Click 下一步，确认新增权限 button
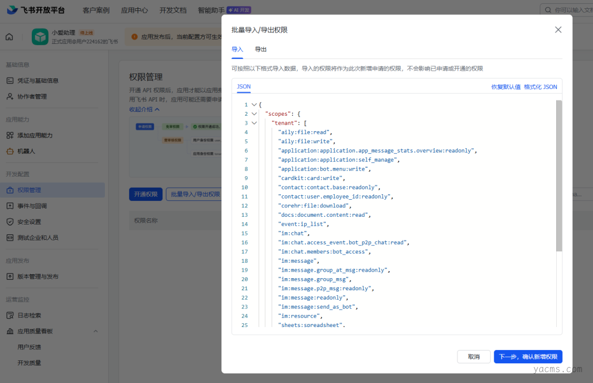The height and width of the screenshot is (383, 593). pyautogui.click(x=528, y=357)
